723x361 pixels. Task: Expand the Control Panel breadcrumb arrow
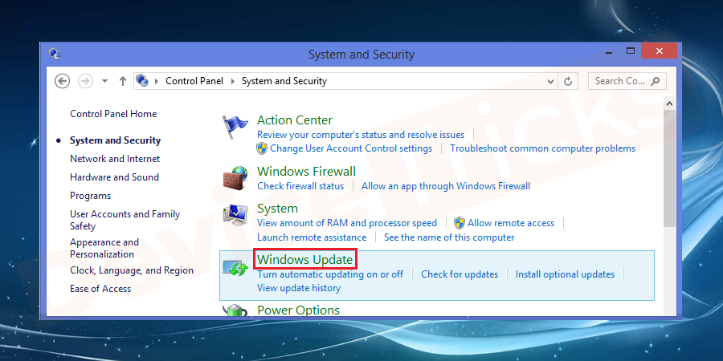[x=233, y=81]
